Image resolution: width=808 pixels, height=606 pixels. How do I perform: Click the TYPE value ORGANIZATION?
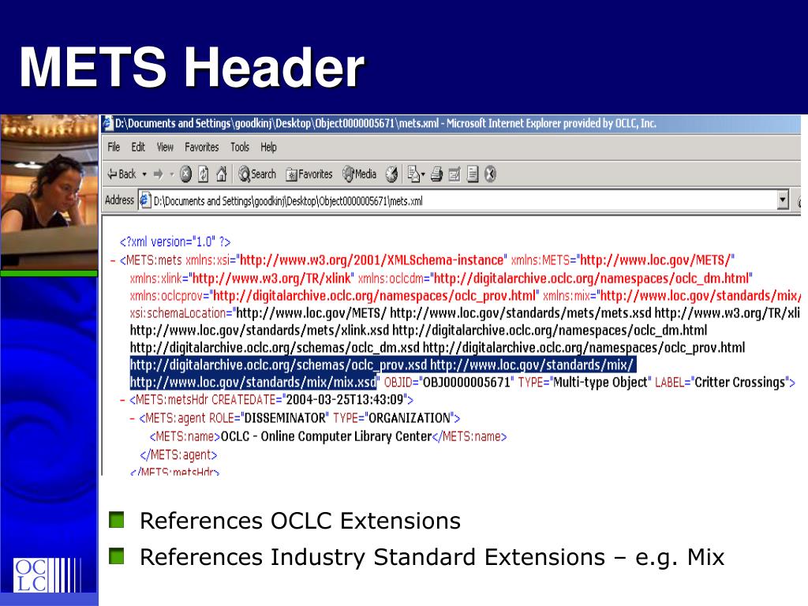coord(410,418)
